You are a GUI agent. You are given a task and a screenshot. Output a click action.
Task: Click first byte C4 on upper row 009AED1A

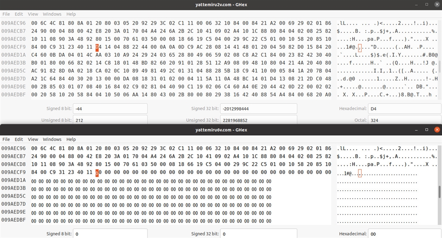(34, 55)
